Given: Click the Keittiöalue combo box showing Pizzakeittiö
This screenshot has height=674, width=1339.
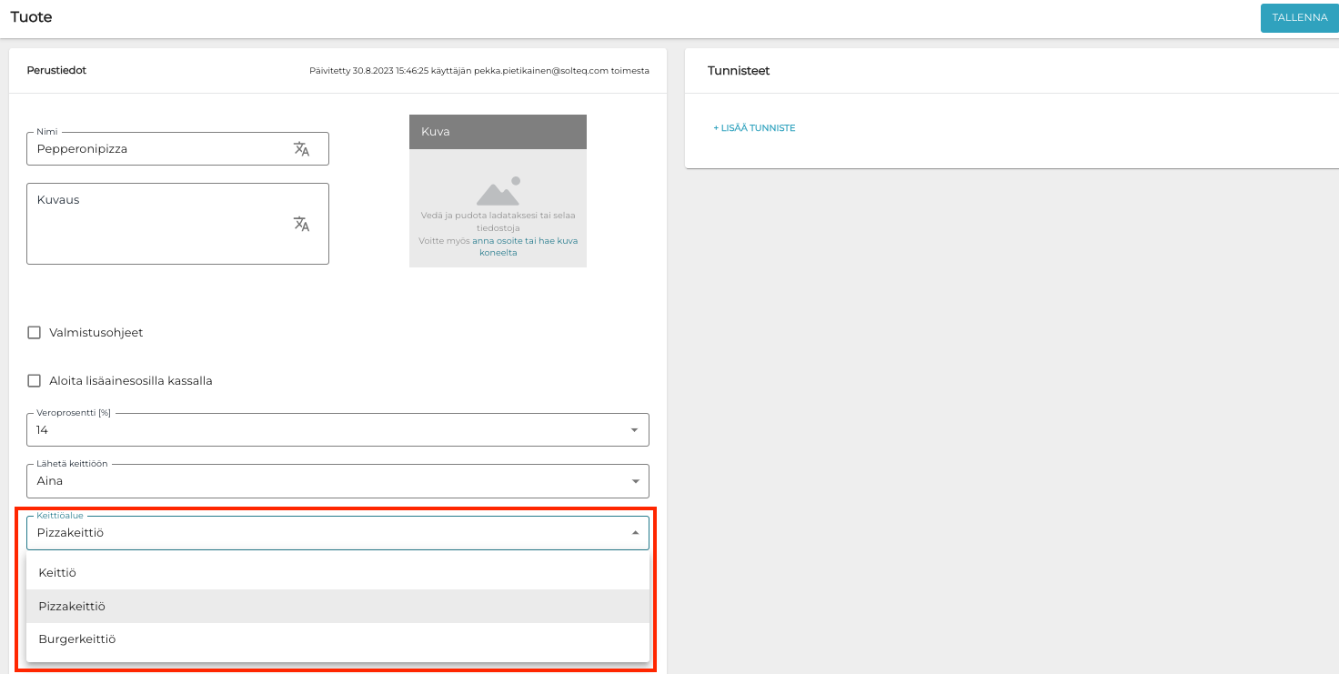Looking at the screenshot, I should click(327, 533).
